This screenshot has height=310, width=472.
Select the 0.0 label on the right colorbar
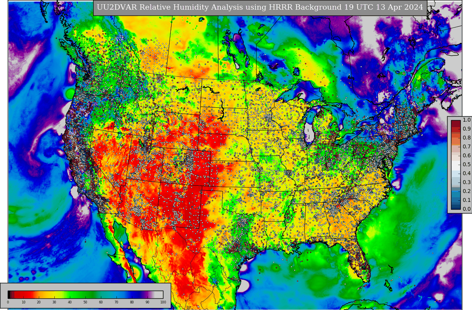click(x=467, y=209)
